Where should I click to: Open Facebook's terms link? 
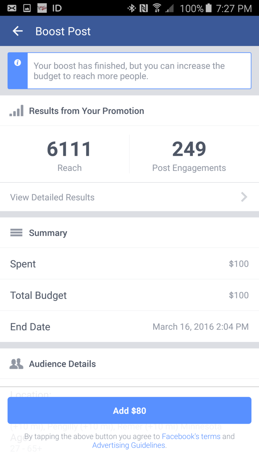click(191, 436)
